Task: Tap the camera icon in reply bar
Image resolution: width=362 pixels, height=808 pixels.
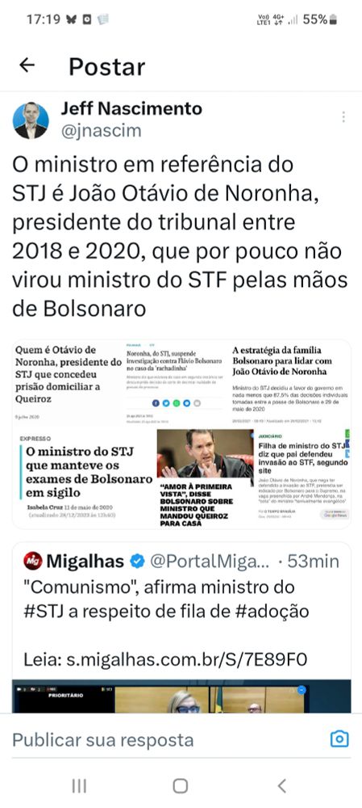Action: (339, 739)
